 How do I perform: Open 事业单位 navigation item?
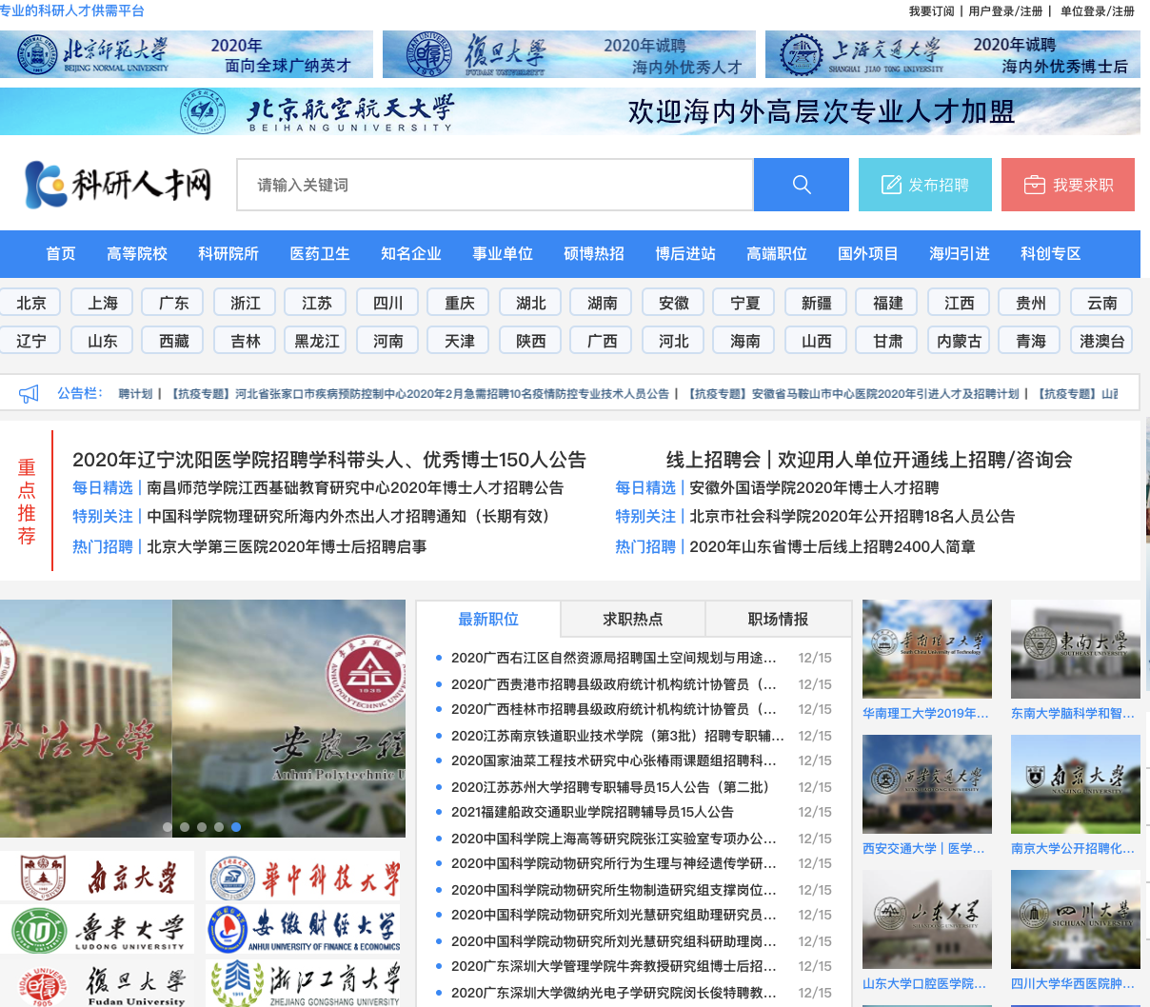tap(503, 254)
